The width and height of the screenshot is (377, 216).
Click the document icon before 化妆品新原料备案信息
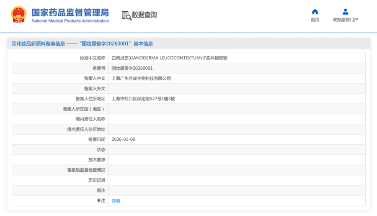coord(14,43)
